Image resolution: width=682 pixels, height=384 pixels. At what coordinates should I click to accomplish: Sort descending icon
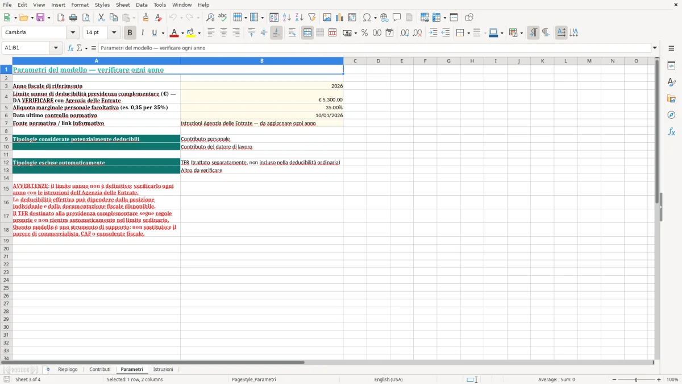click(x=299, y=18)
